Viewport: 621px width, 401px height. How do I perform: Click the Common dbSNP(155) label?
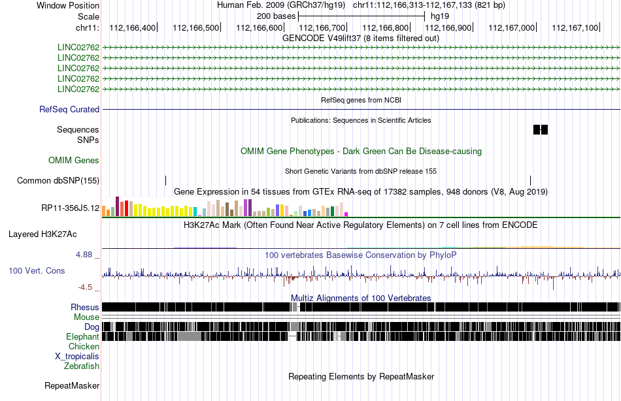coord(58,180)
